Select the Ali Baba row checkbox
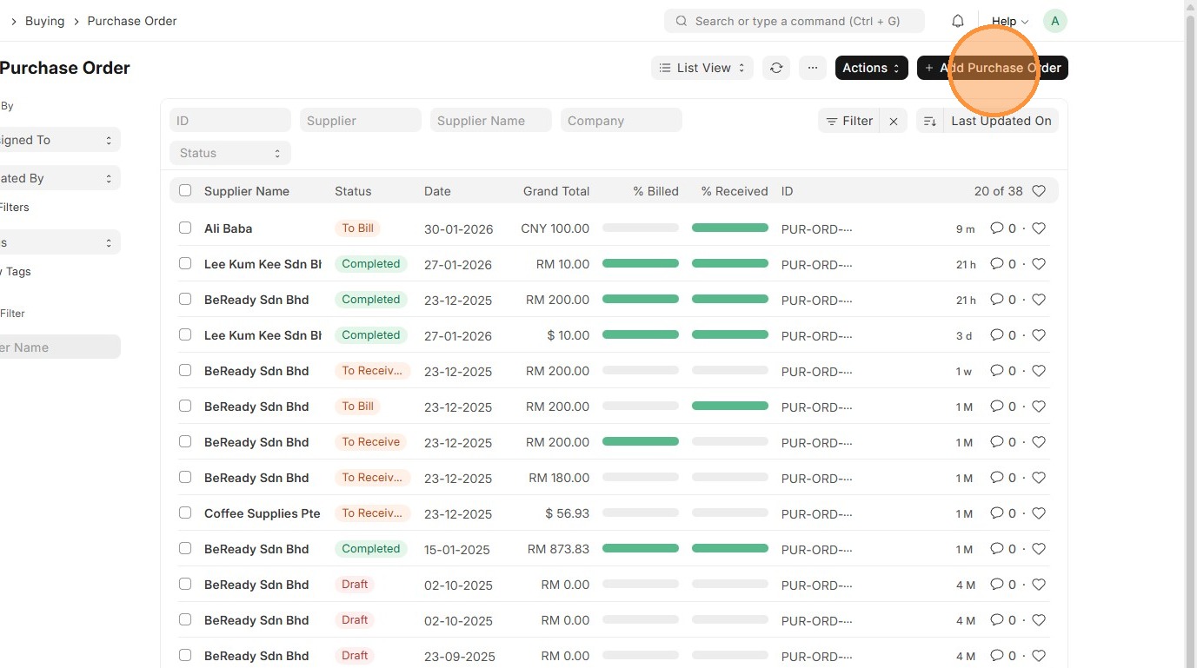The height and width of the screenshot is (668, 1197). tap(185, 228)
